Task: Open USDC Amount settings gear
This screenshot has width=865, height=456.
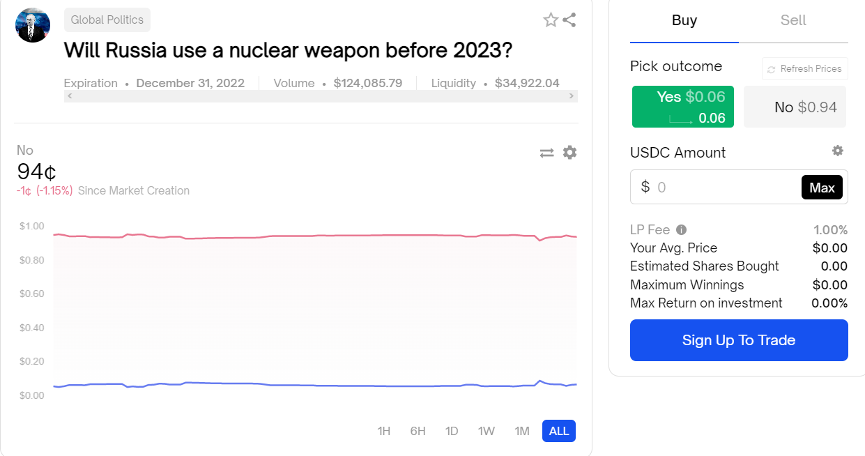Action: point(838,151)
